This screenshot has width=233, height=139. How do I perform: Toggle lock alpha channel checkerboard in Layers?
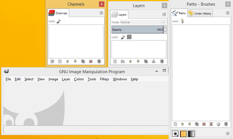pos(129,37)
